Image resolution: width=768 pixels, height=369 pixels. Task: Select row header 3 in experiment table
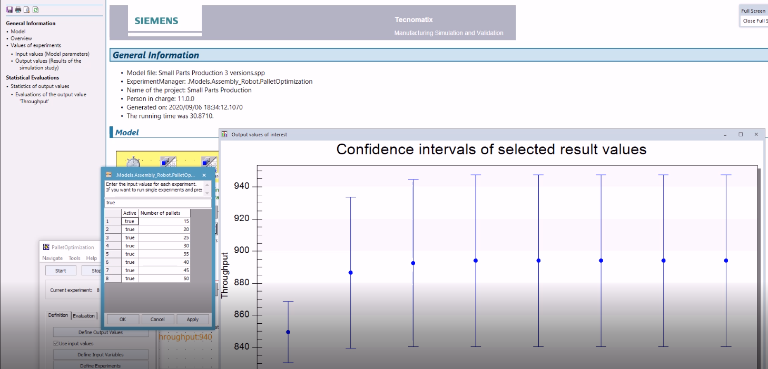(x=113, y=237)
